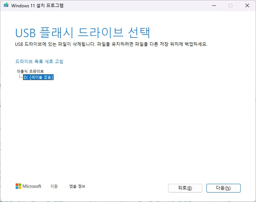The height and width of the screenshot is (202, 256).
Task: Click the Windows 11 setup title bar icon
Action: [6, 5]
